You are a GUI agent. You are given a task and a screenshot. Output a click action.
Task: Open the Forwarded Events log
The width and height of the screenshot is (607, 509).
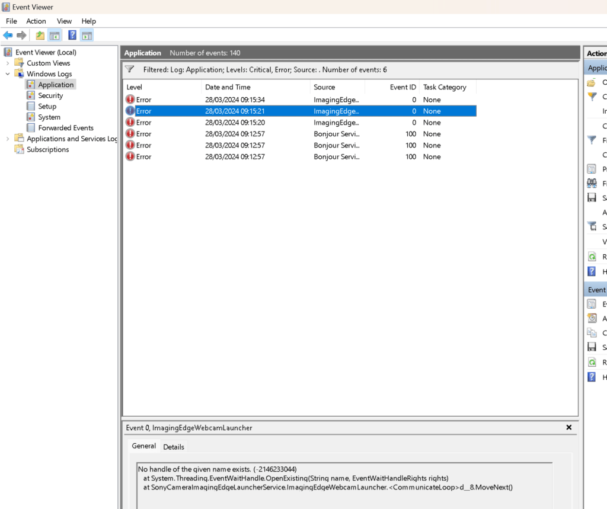click(66, 128)
